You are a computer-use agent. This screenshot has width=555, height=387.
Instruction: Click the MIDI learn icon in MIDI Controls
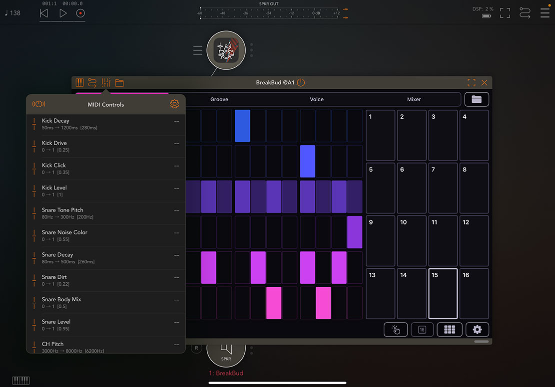click(38, 104)
